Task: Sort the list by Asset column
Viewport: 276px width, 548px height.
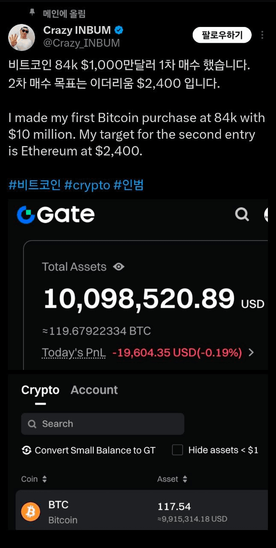Action: (x=172, y=479)
